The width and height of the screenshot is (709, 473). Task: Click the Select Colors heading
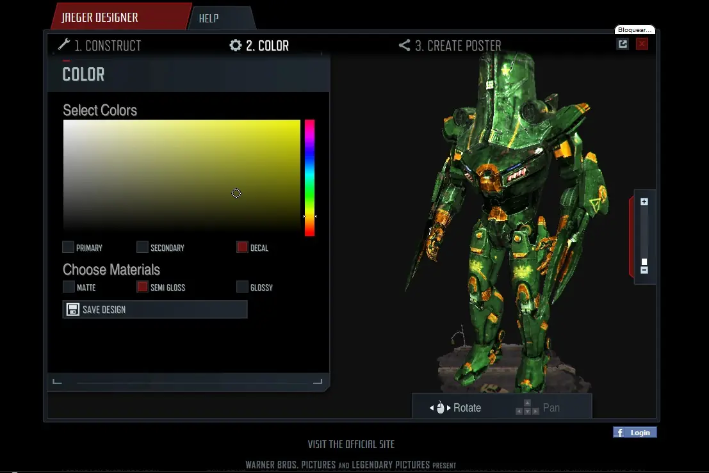100,110
